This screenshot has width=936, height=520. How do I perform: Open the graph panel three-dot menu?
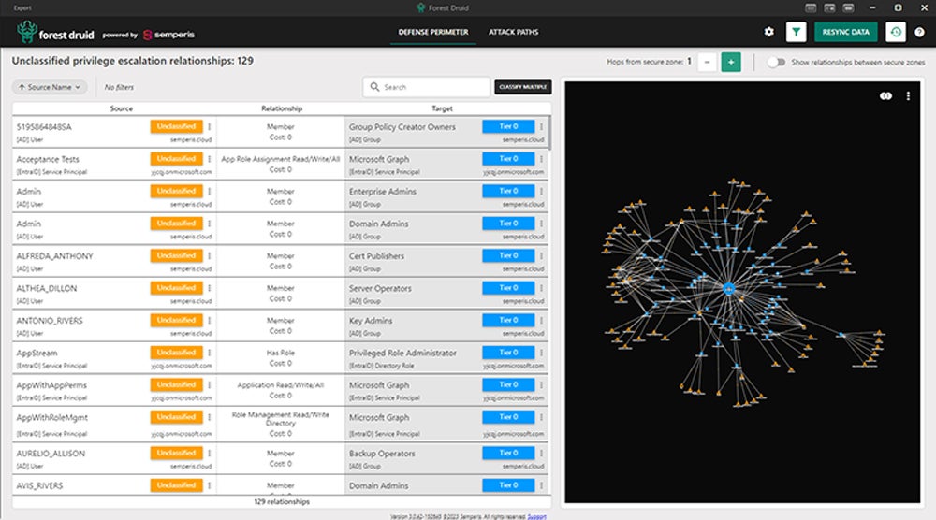[908, 95]
